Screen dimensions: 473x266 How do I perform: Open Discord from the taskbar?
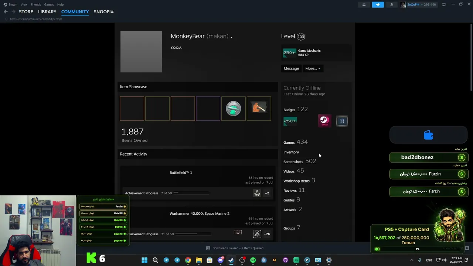coord(221,260)
